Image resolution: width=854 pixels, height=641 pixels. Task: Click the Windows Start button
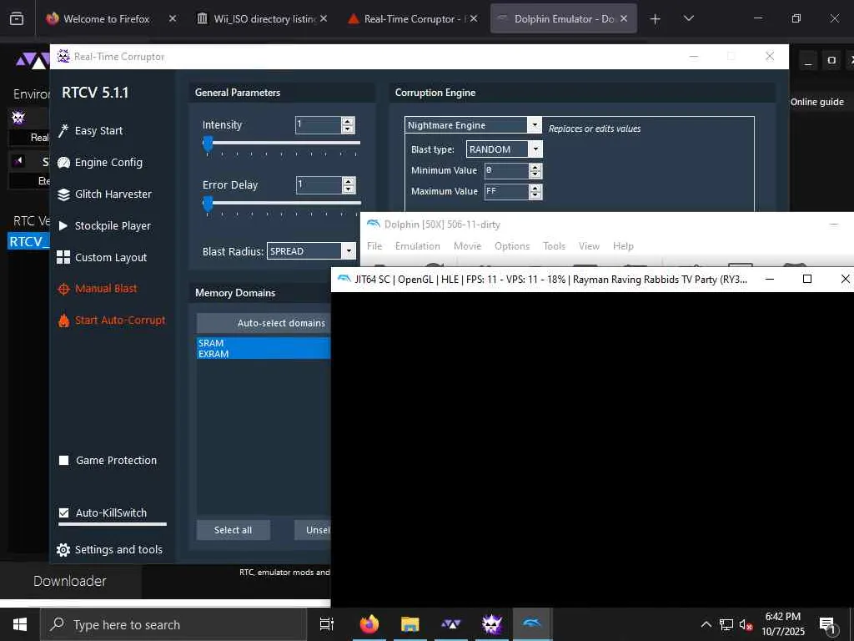click(x=20, y=624)
